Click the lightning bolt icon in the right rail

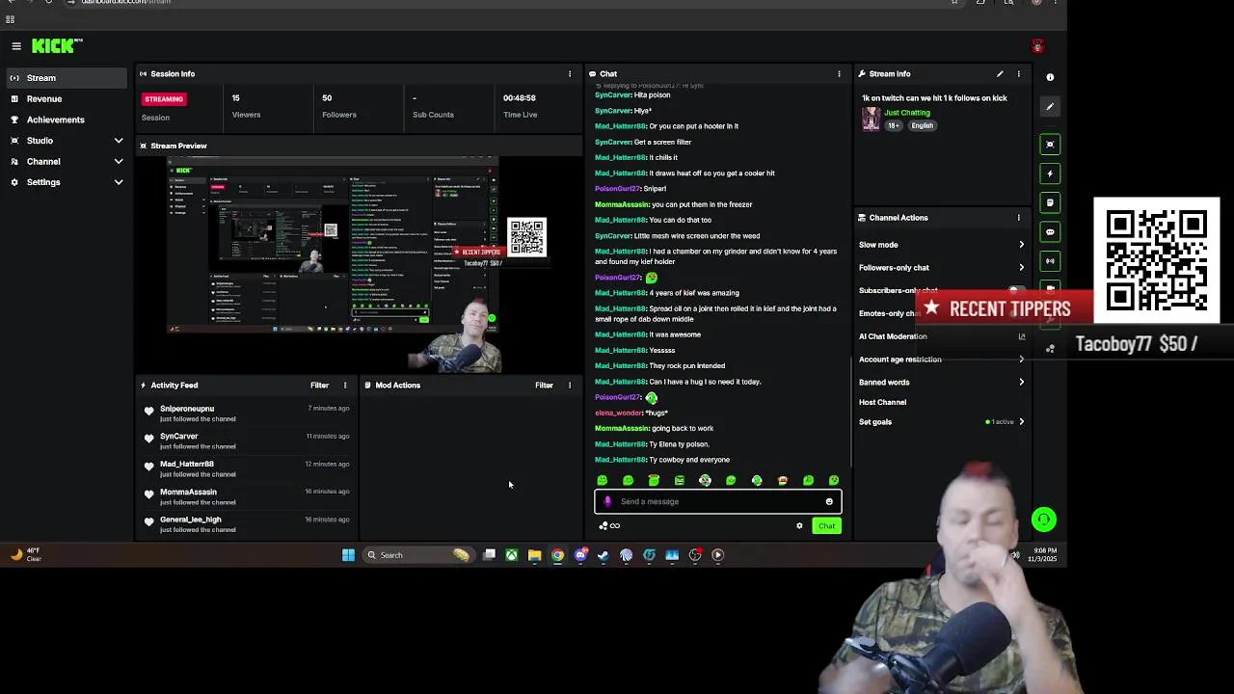point(1050,173)
